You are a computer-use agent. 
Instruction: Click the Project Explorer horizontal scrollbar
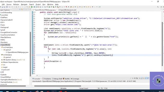(x=13, y=86)
